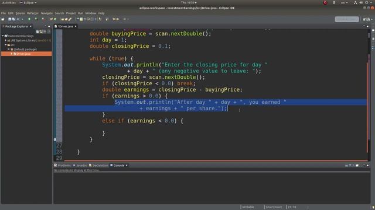
Task: Click the Back navigation arrow in the toolbar
Action: [114, 19]
